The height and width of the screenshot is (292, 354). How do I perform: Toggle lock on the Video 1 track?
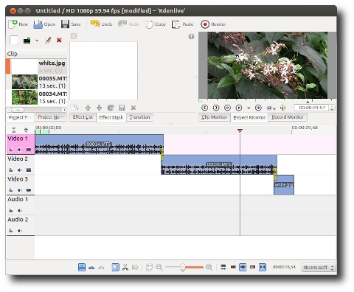[11, 150]
